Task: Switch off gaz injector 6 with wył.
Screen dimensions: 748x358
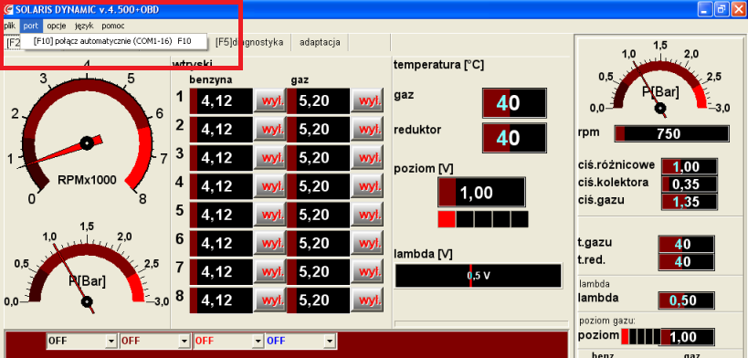Action: 367,244
